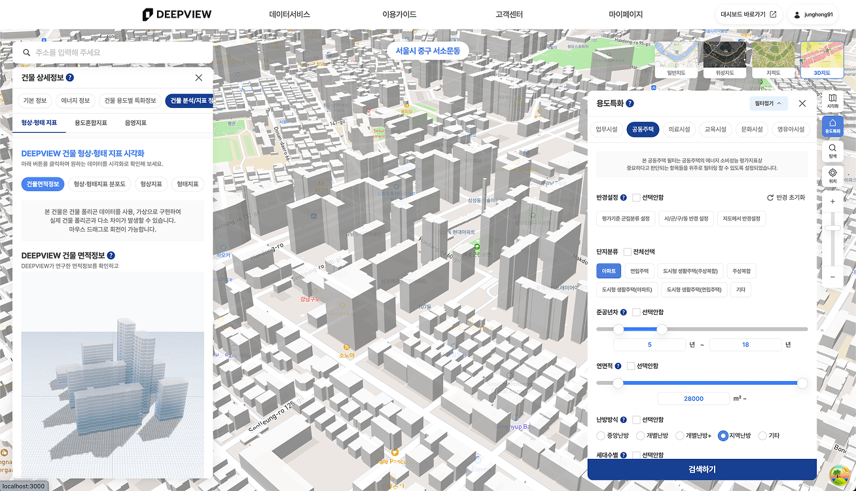Click the help icon next to 용도특화
Image resolution: width=856 pixels, height=491 pixels.
point(630,103)
